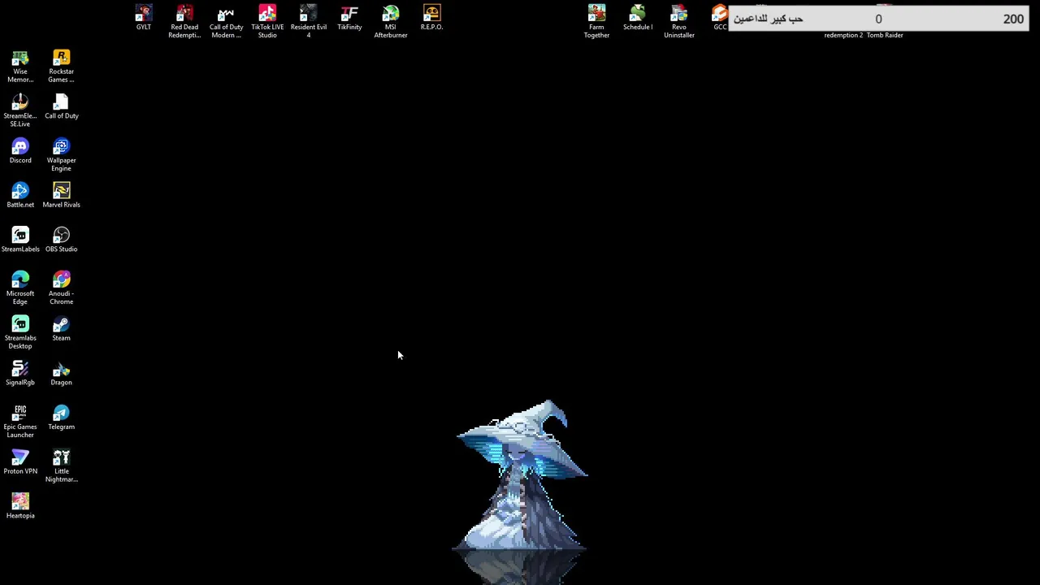Open Marvel Rivals icon
1040x585 pixels.
coord(61,196)
